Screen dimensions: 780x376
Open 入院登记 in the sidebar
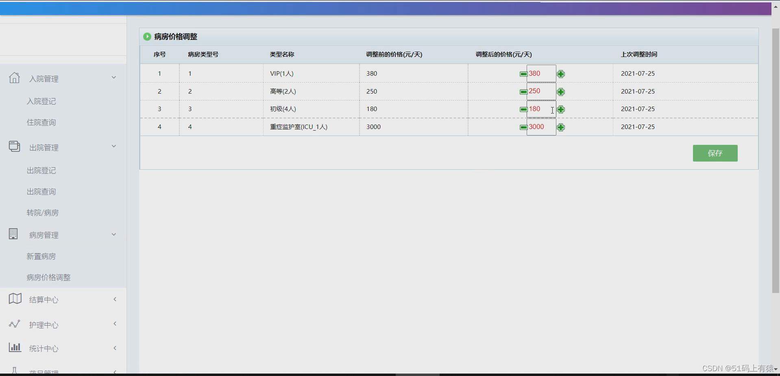tap(41, 101)
